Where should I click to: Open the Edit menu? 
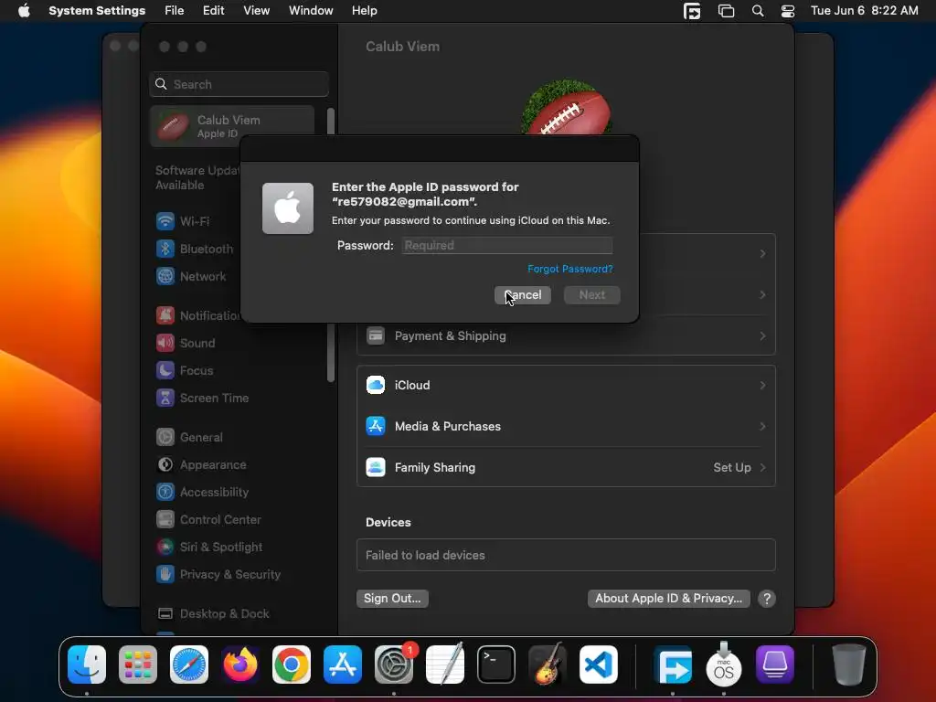point(213,11)
